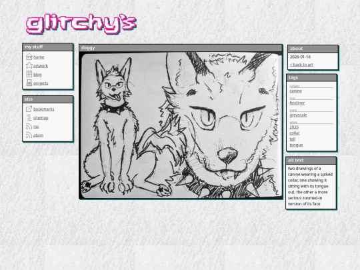Screen dimensions: 360x270
Task: Click the computer icon beside projects
Action: (x=29, y=83)
